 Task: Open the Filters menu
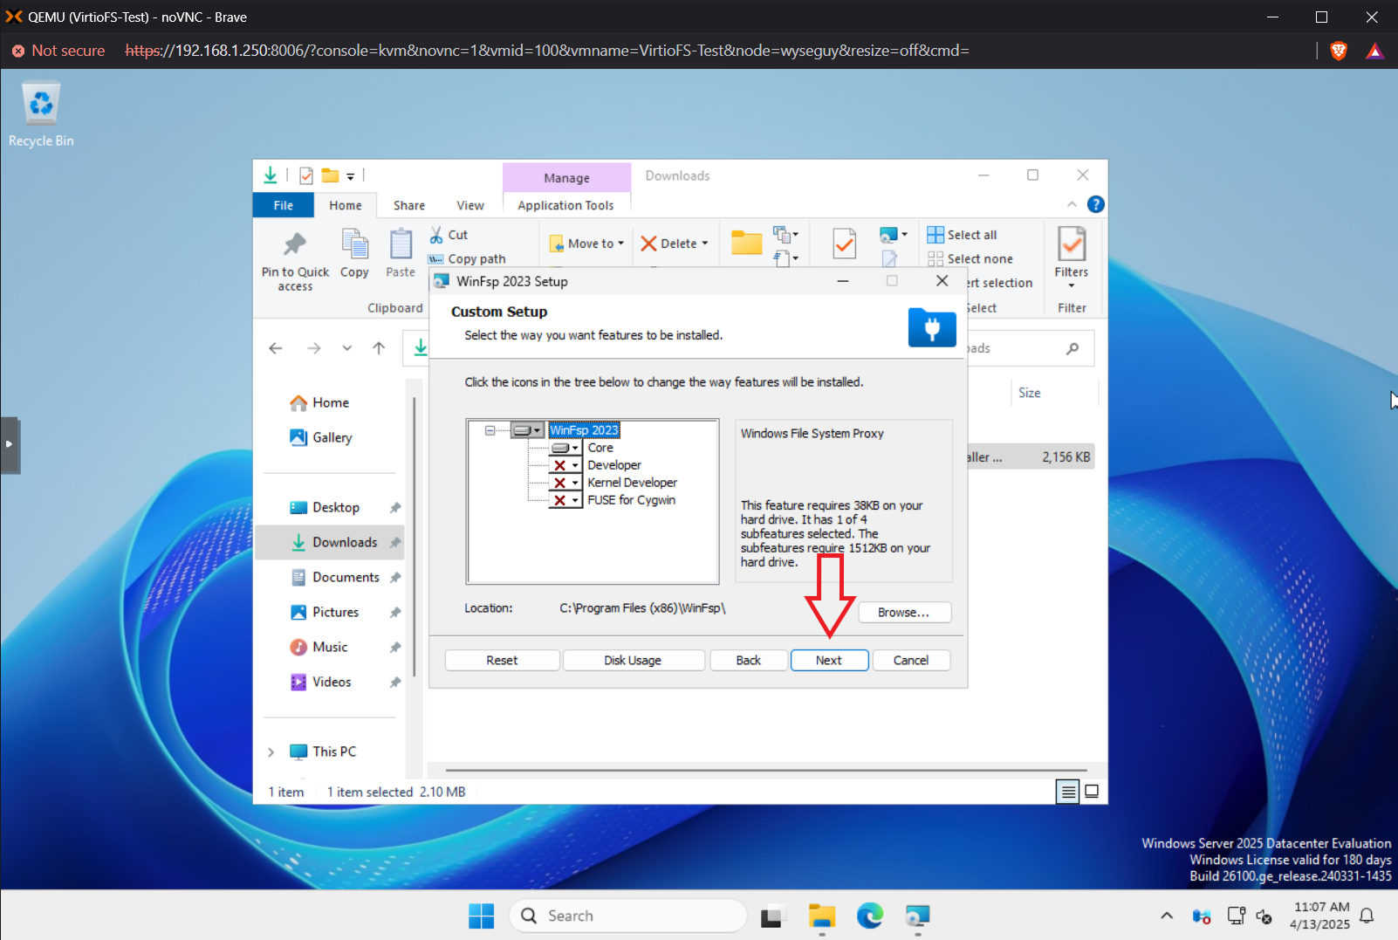coord(1072,257)
